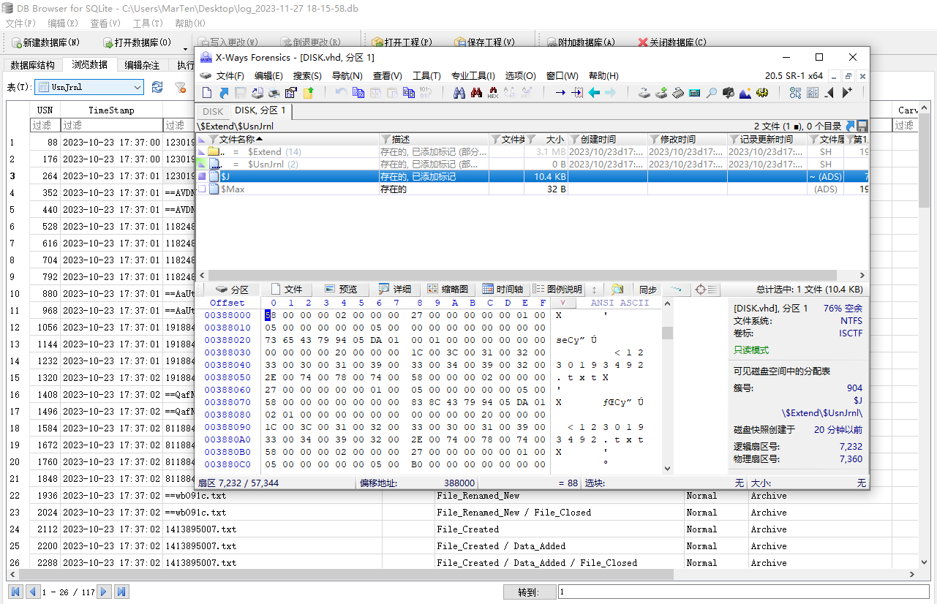The width and height of the screenshot is (937, 604).
Task: Toggle the tag box for $Extend row
Action: point(203,151)
